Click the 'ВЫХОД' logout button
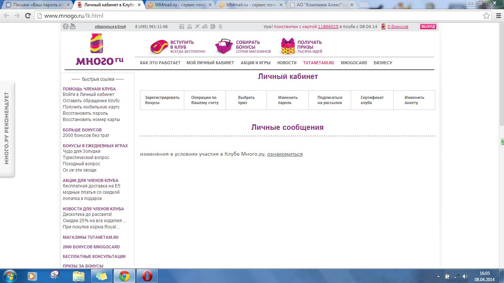This screenshot has width=504, height=283. coord(428,27)
